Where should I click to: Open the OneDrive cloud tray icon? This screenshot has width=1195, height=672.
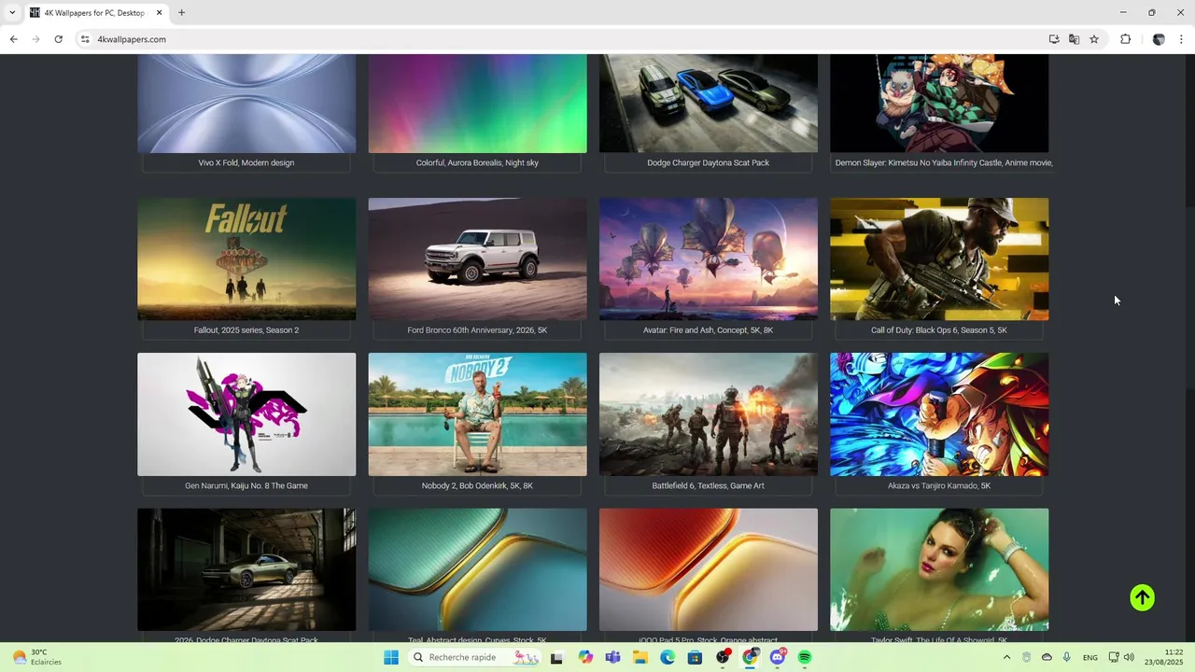tap(1047, 657)
